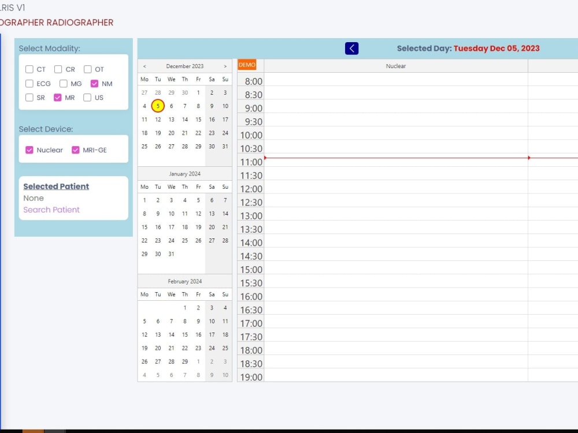
Task: Check the ECG modality
Action: (29, 83)
